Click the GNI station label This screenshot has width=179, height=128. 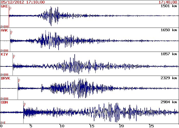(x=4, y=6)
